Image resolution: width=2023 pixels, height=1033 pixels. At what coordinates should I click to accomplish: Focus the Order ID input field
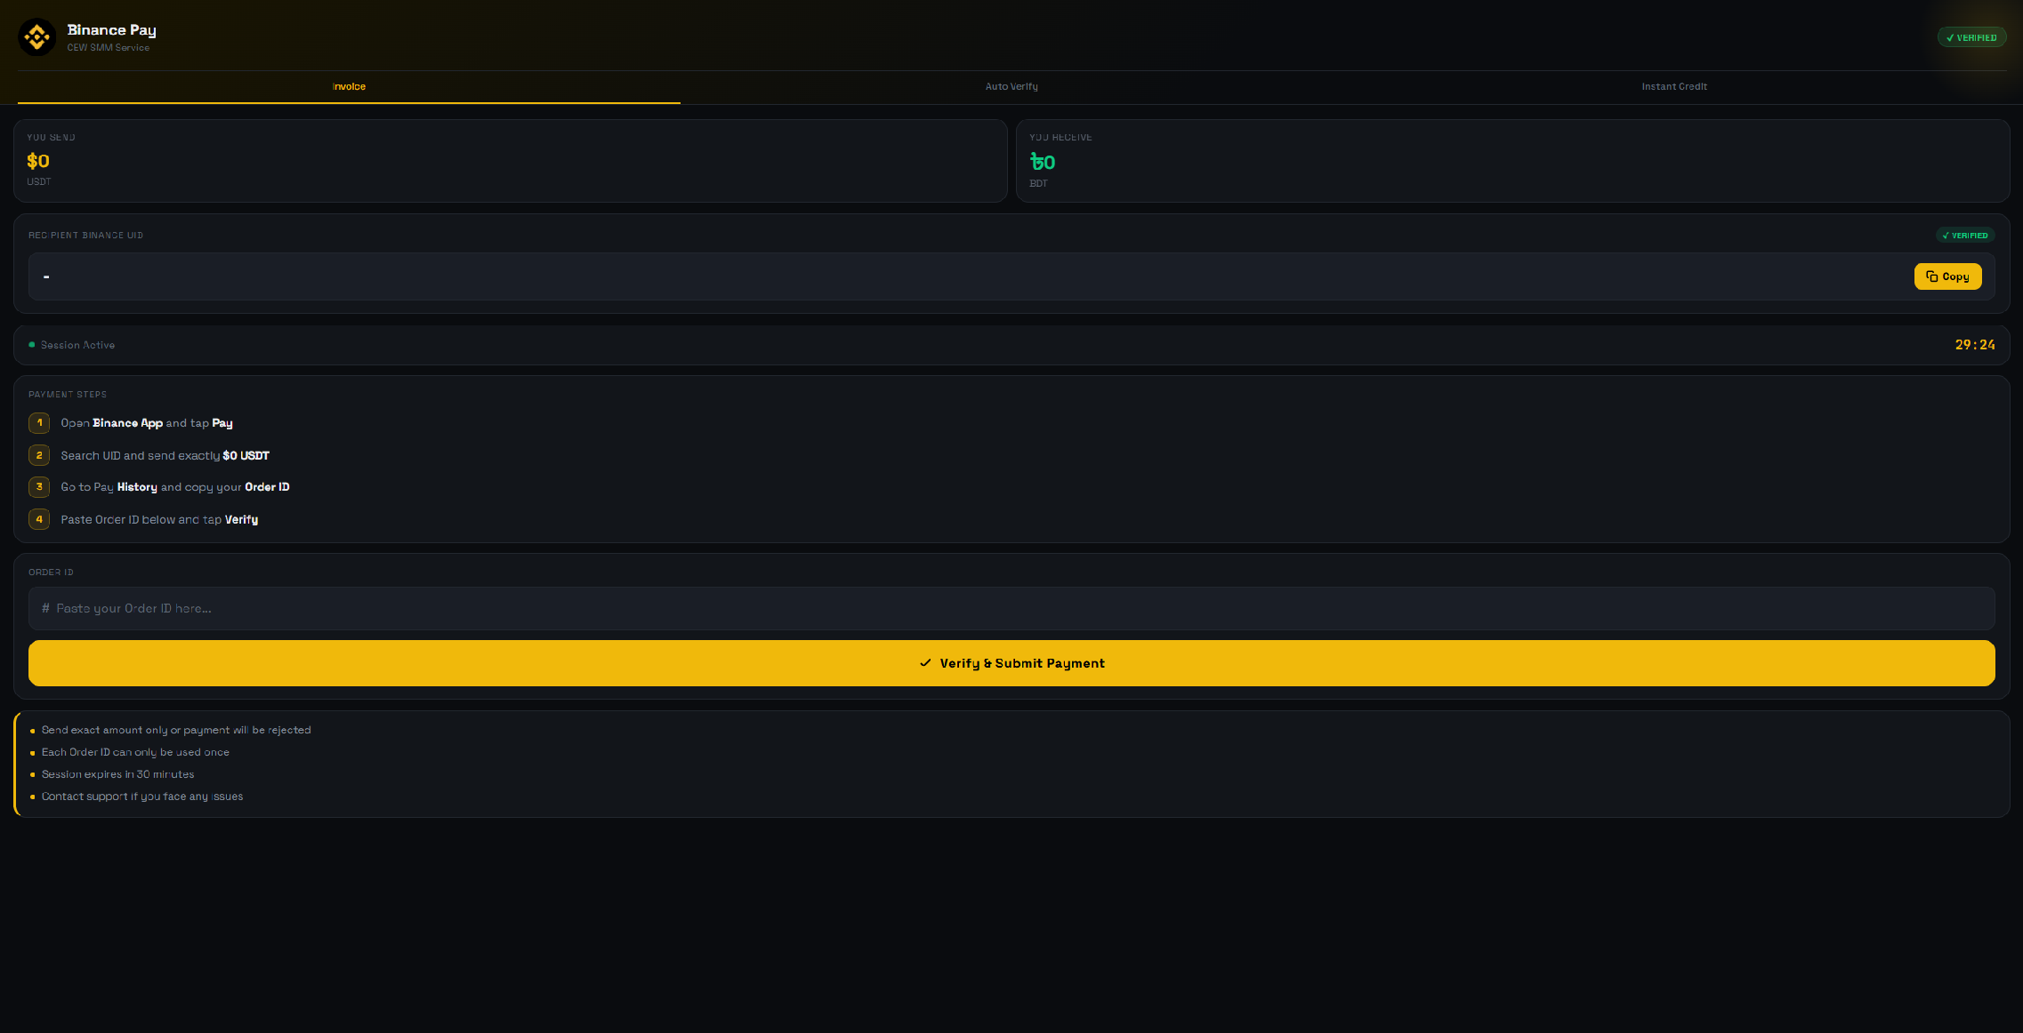1012,609
